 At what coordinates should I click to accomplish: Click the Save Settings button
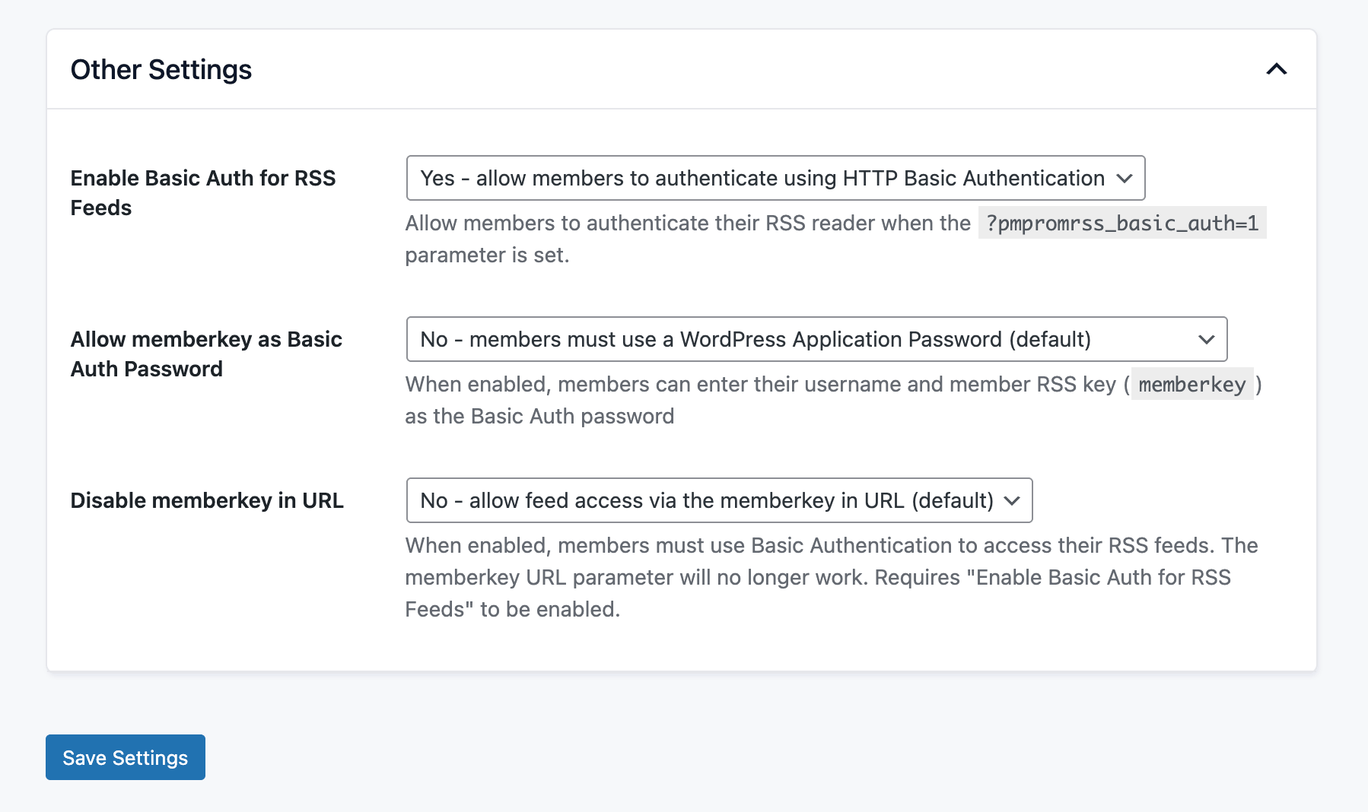pos(125,757)
